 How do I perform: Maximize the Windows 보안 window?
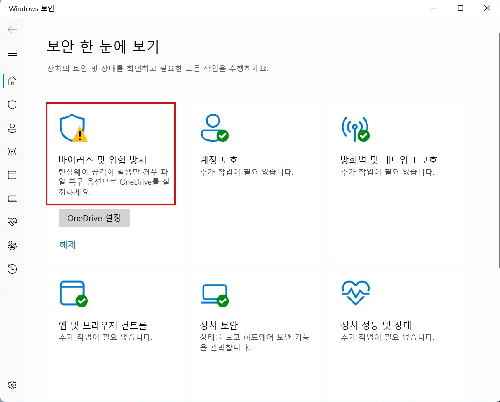coord(461,8)
